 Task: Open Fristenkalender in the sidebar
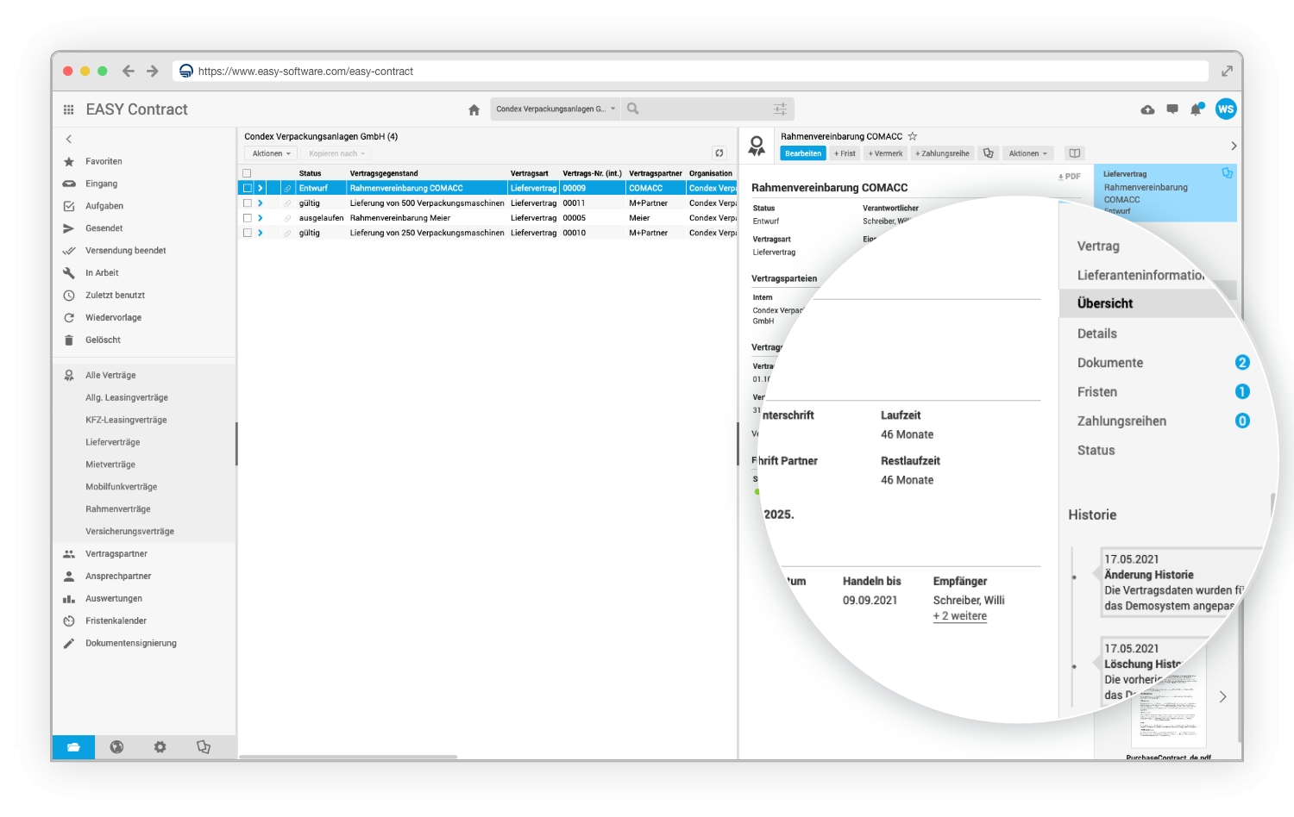click(x=116, y=621)
